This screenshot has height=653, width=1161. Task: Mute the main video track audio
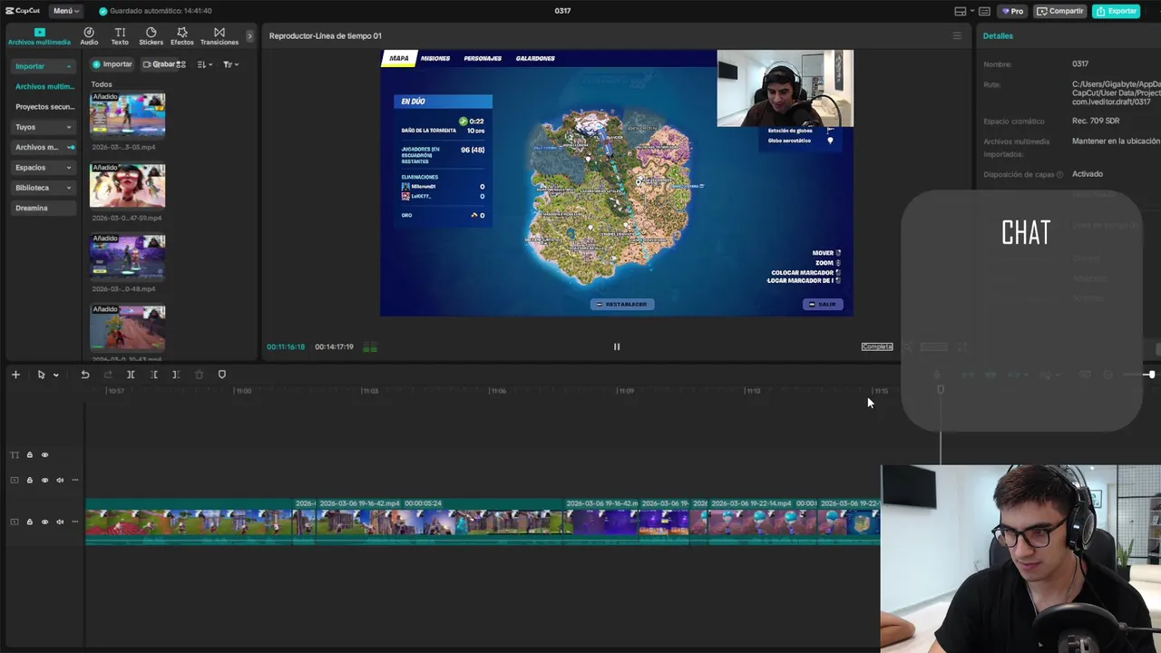(x=60, y=522)
